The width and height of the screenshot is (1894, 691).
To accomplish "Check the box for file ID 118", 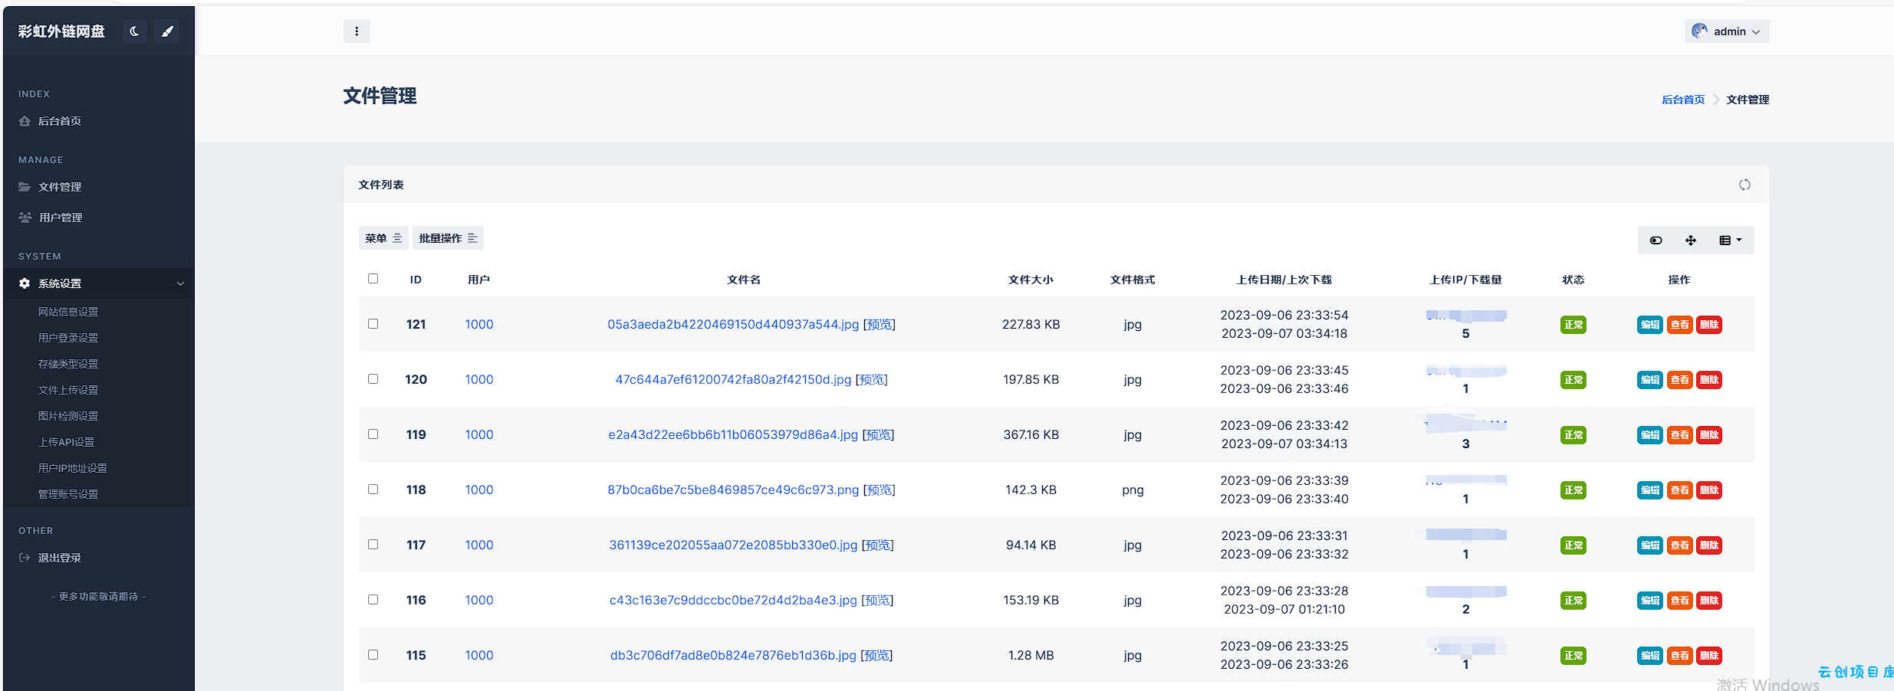I will (373, 489).
